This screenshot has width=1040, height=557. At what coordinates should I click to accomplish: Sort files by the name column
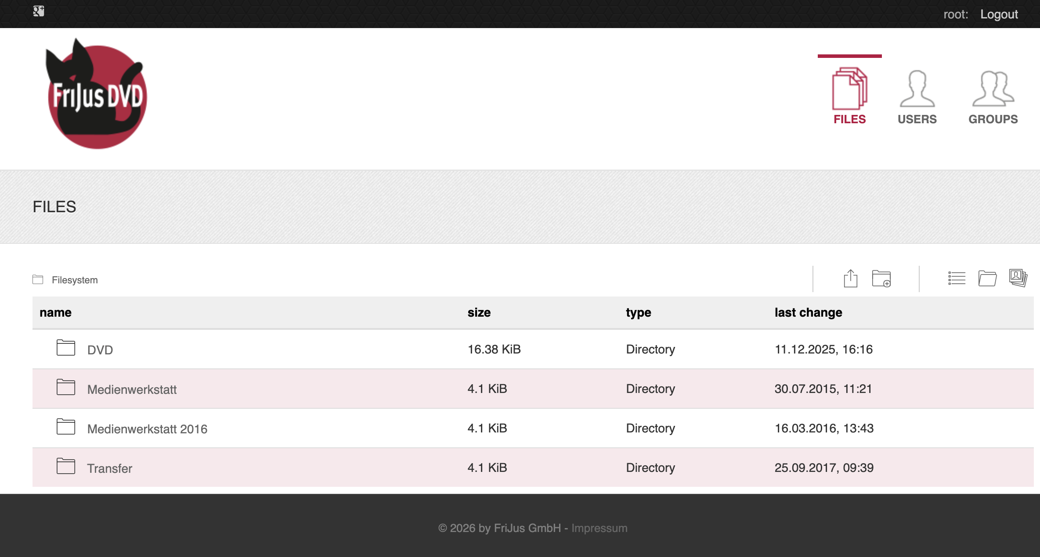click(x=55, y=312)
